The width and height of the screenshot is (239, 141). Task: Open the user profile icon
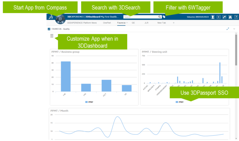pyautogui.click(x=213, y=17)
